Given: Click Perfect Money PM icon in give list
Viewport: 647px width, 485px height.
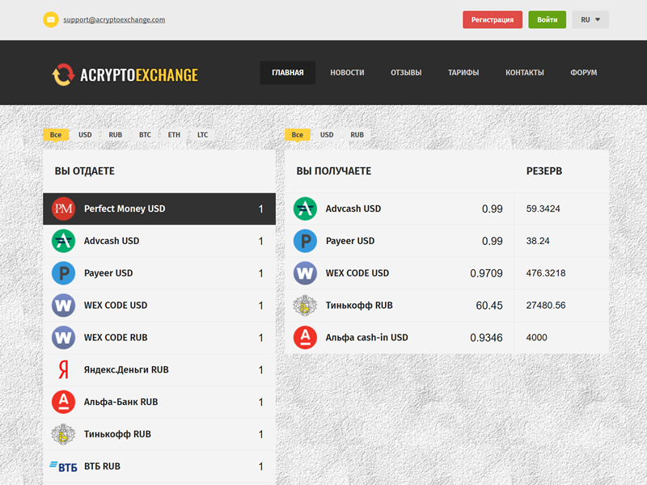Looking at the screenshot, I should pos(63,209).
